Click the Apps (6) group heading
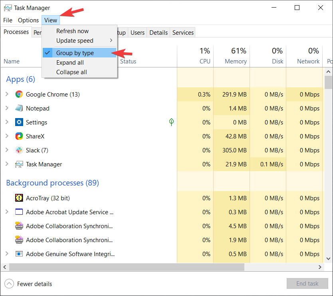 point(21,79)
